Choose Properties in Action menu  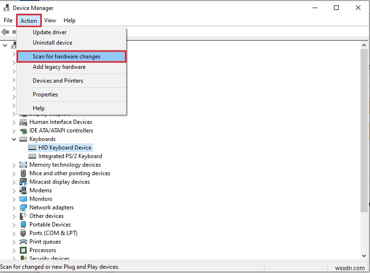[71, 94]
